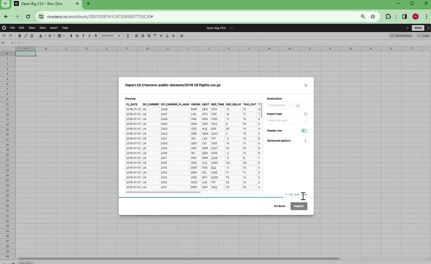Open the Chrome tab search dropdown
431x264 pixels.
tap(5, 3)
